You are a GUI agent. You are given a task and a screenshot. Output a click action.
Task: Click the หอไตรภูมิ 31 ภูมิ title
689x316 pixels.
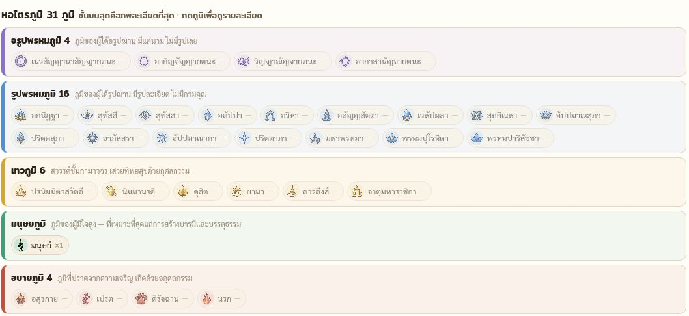[x=38, y=15]
